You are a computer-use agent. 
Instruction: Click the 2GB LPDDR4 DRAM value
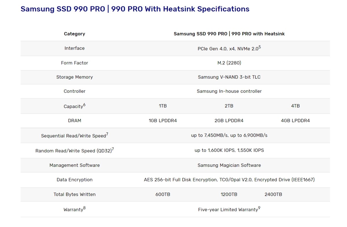(229, 121)
